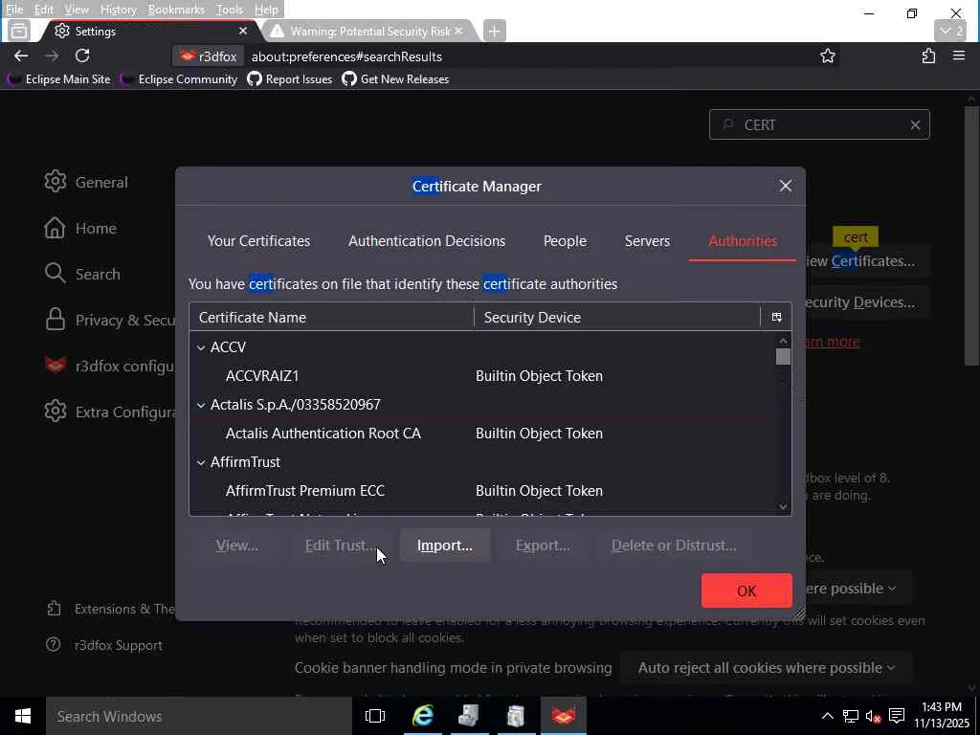Close the Warning: Potential Security Risk tab

pyautogui.click(x=458, y=31)
